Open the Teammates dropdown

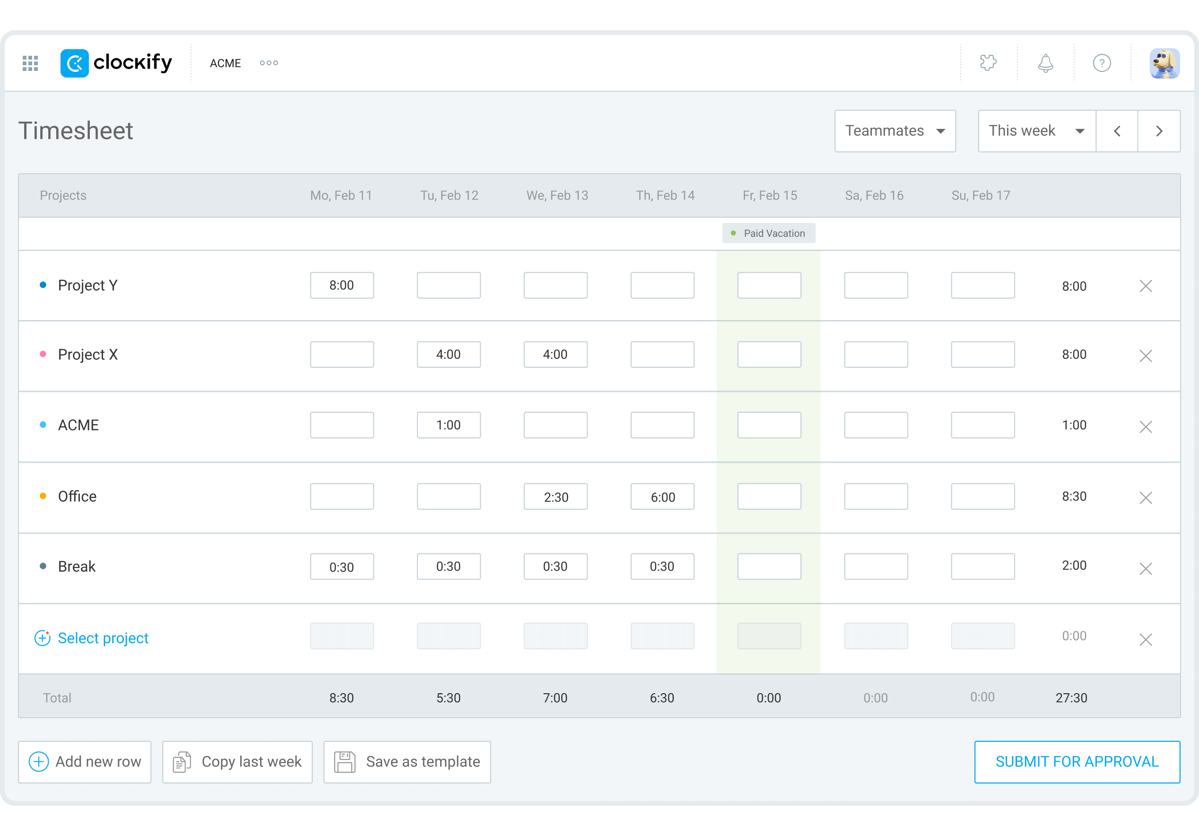click(x=895, y=131)
